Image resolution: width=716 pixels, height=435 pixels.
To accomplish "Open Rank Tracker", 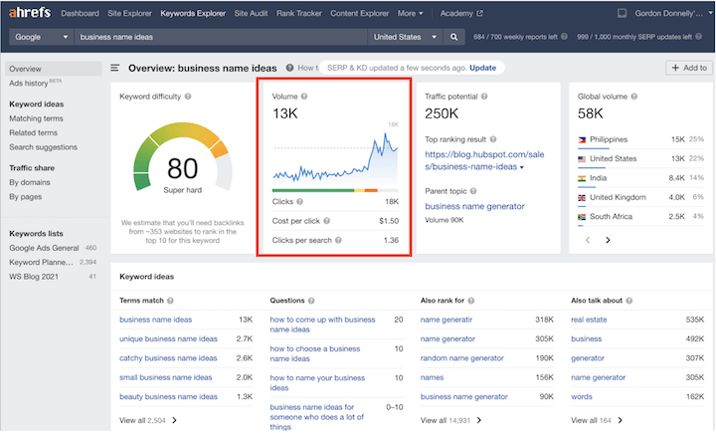I will (x=299, y=13).
